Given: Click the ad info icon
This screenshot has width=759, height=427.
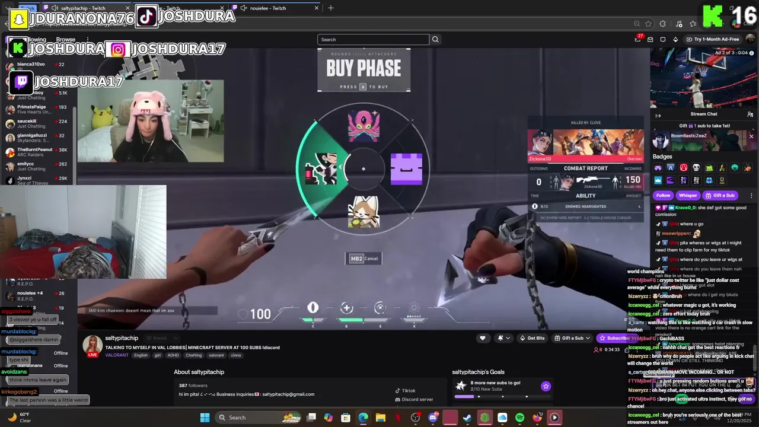Looking at the screenshot, I should (x=752, y=53).
